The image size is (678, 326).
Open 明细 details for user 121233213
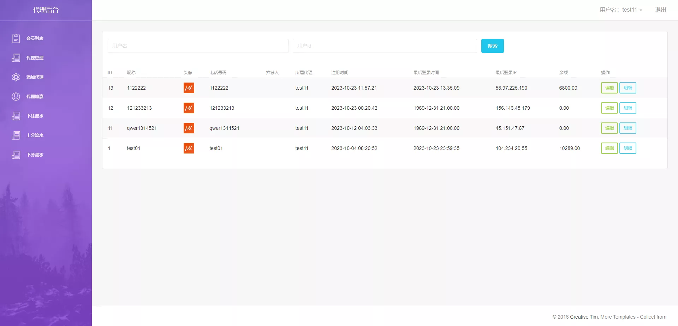pos(628,108)
